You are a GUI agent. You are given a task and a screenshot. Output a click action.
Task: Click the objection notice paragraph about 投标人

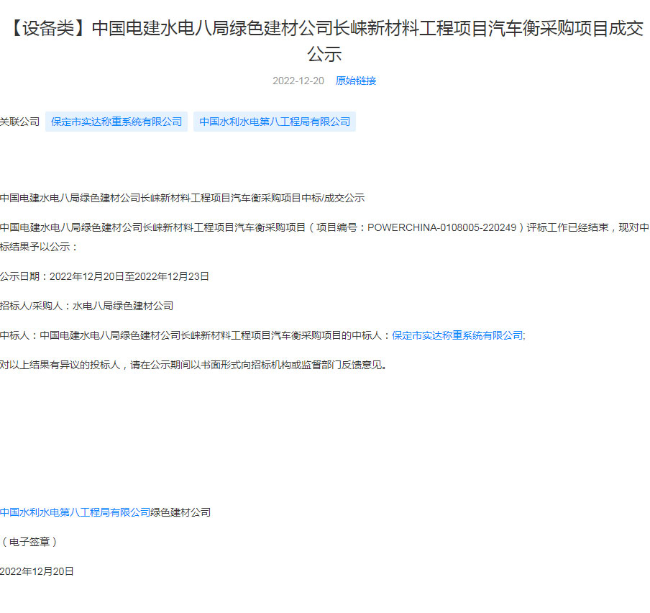[194, 365]
